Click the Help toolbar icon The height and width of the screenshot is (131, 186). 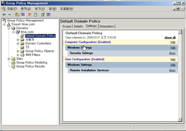click(x=43, y=14)
